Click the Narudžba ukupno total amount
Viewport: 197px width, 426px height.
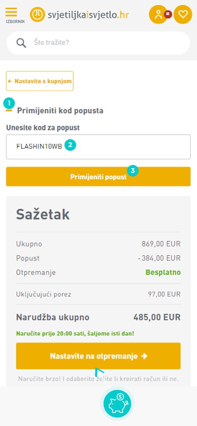(157, 317)
